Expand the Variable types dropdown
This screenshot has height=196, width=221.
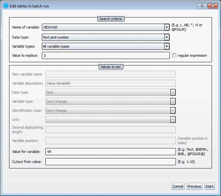(167, 46)
